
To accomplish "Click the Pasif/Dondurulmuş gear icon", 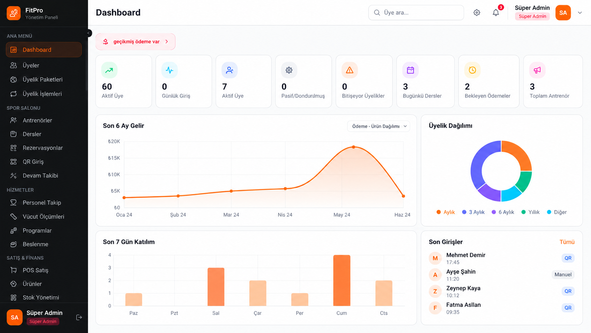I will pyautogui.click(x=289, y=70).
